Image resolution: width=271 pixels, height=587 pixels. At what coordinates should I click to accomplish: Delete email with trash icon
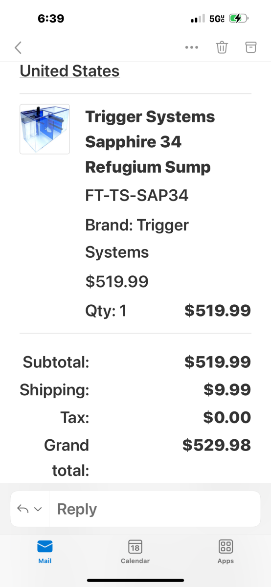pyautogui.click(x=222, y=47)
